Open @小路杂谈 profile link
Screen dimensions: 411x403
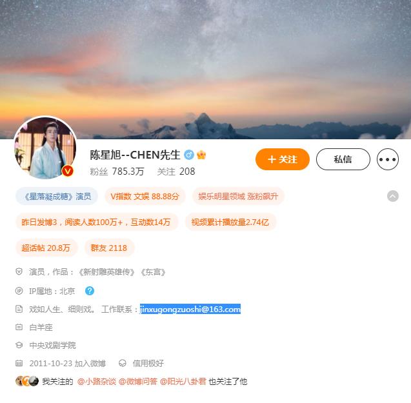[x=97, y=382]
